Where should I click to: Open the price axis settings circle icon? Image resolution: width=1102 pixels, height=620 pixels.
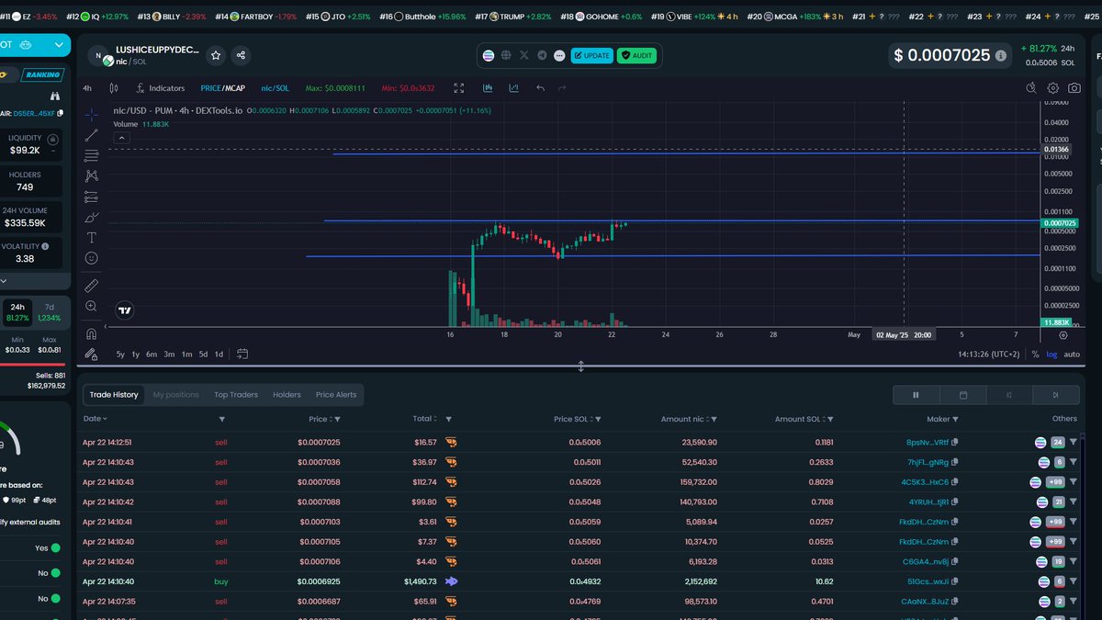coord(1063,335)
